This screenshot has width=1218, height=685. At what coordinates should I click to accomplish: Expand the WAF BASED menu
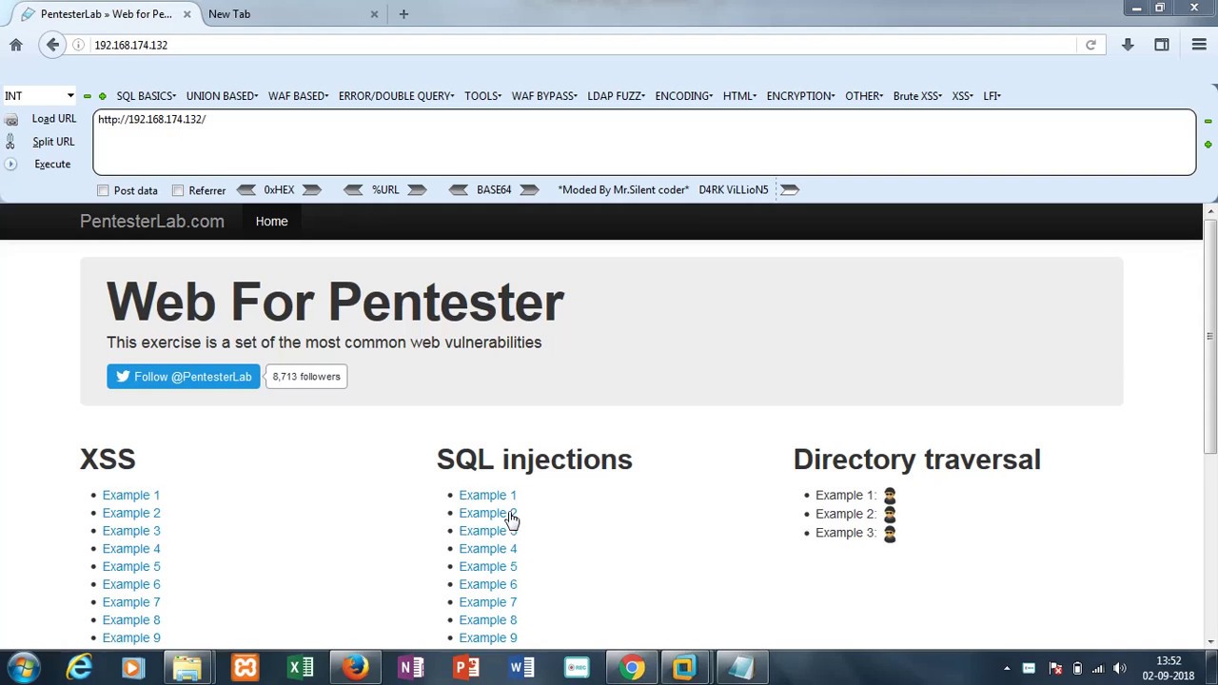coord(298,96)
